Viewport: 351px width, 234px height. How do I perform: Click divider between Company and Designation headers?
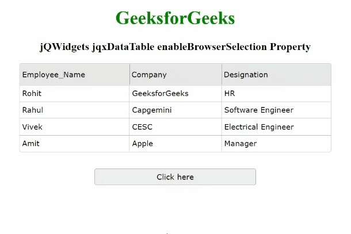coord(222,75)
